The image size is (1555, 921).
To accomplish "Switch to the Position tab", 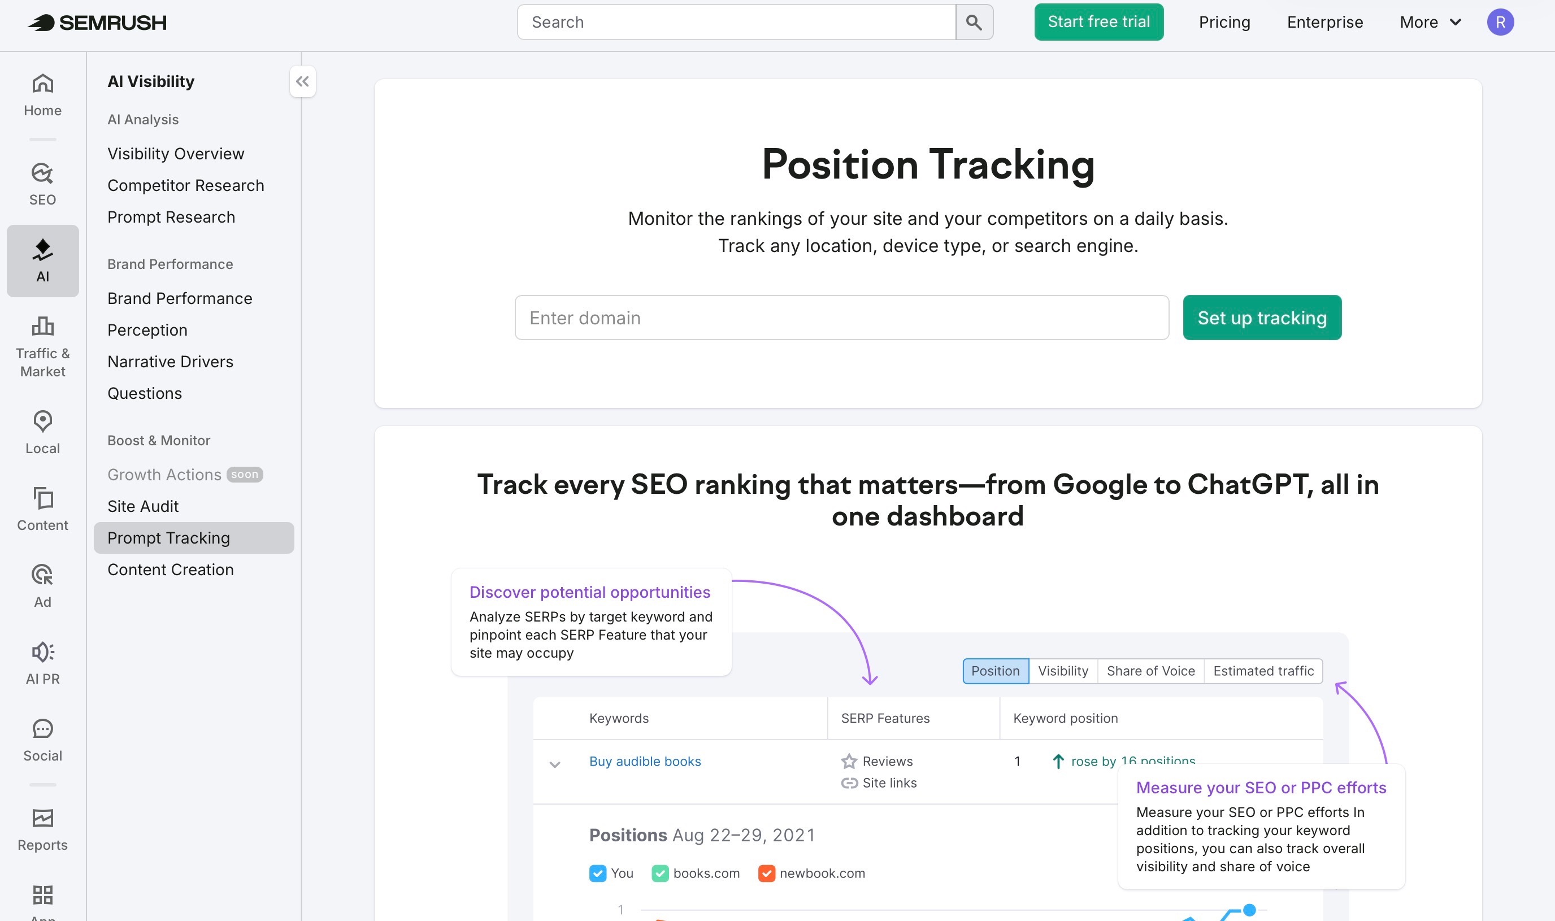I will pos(995,671).
